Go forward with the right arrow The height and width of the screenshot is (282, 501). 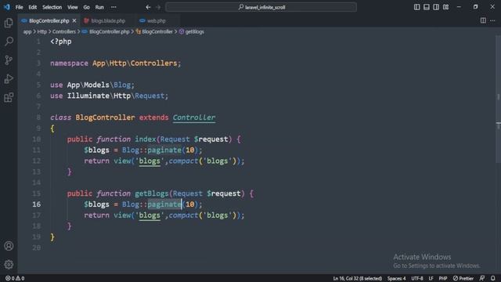point(158,7)
